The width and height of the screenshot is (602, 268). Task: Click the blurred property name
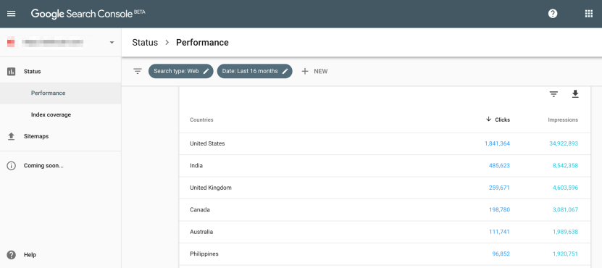coord(53,42)
